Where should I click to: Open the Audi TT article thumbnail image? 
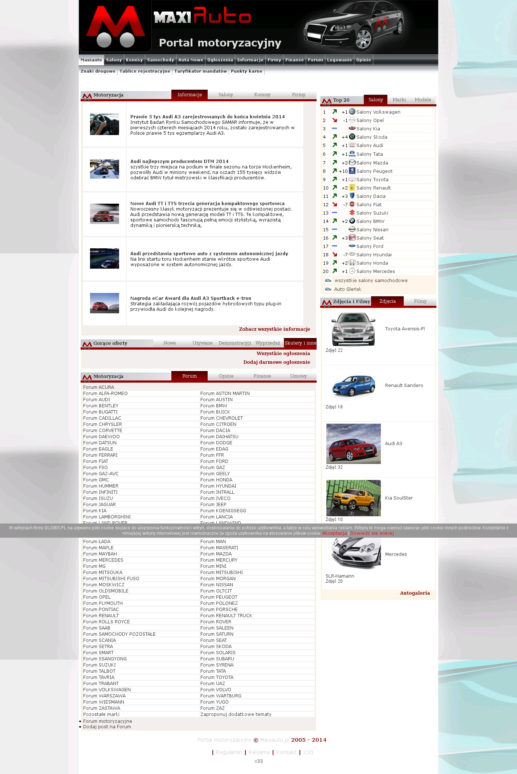point(105,214)
